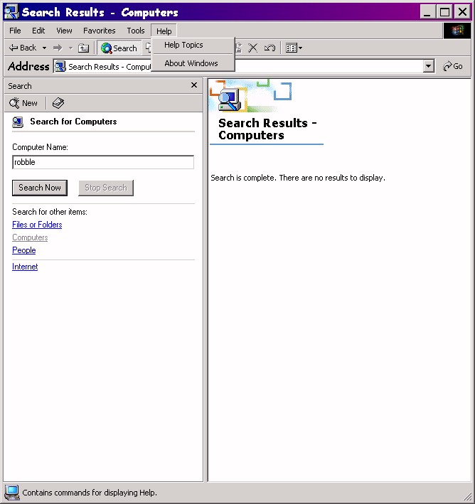Click the Search Options book icon
Viewport: 475px width, 504px height.
(x=58, y=103)
